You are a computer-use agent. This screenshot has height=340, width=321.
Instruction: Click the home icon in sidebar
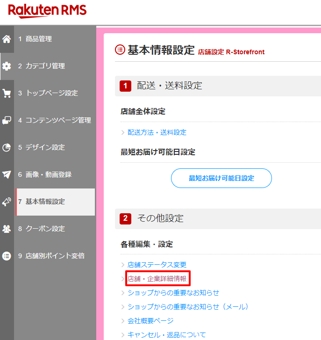[x=7, y=39]
